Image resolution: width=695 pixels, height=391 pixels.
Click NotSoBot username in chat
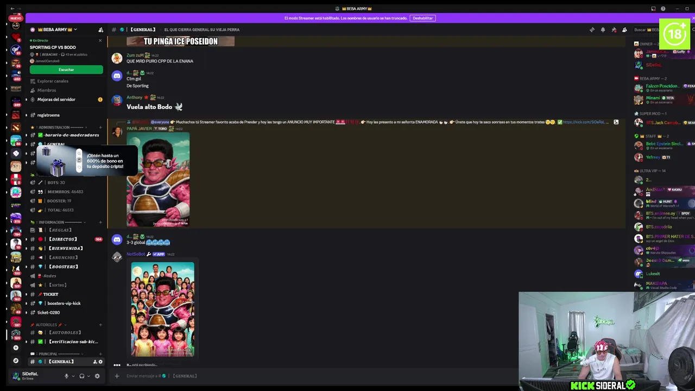(136, 254)
